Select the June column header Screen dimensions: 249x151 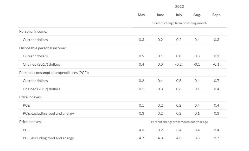point(160,15)
